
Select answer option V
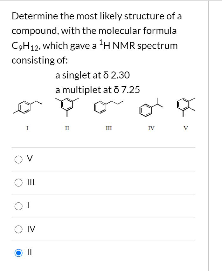[x=18, y=159]
